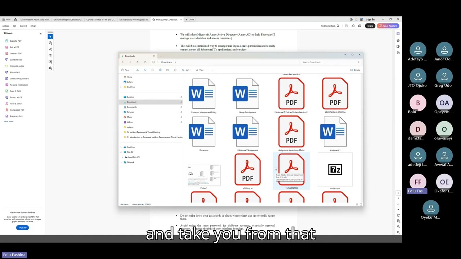Choose the highlighter pen tool in Acrobat
The image size is (461, 259).
pyautogui.click(x=50, y=49)
